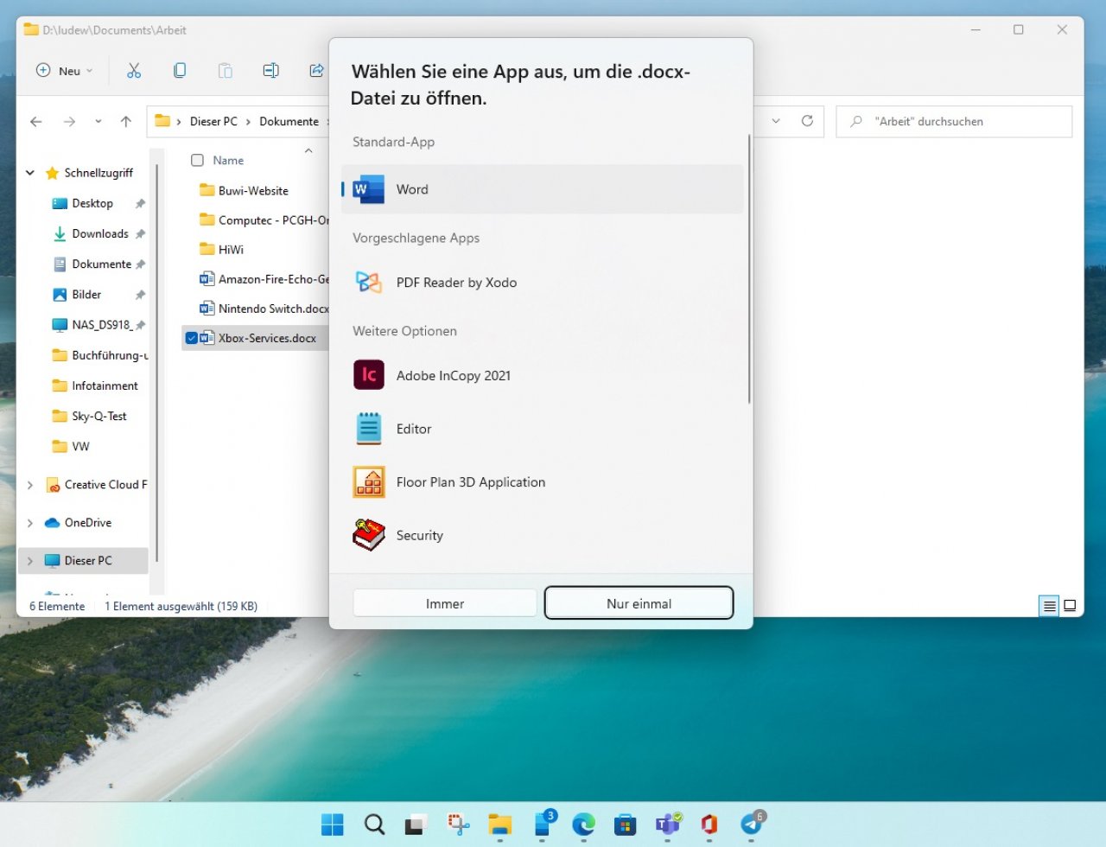Click the "Arbeit" durchsuchen search field
Viewport: 1106px width, 847px height.
coord(954,122)
